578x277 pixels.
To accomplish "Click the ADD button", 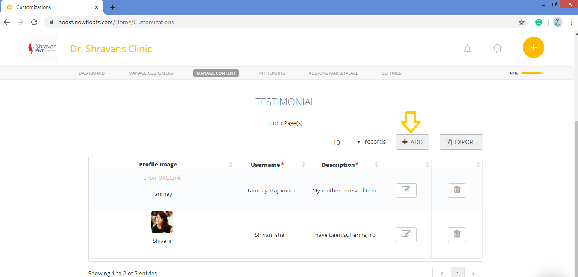I will (413, 142).
